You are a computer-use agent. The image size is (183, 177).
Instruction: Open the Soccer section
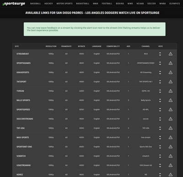(151, 4)
